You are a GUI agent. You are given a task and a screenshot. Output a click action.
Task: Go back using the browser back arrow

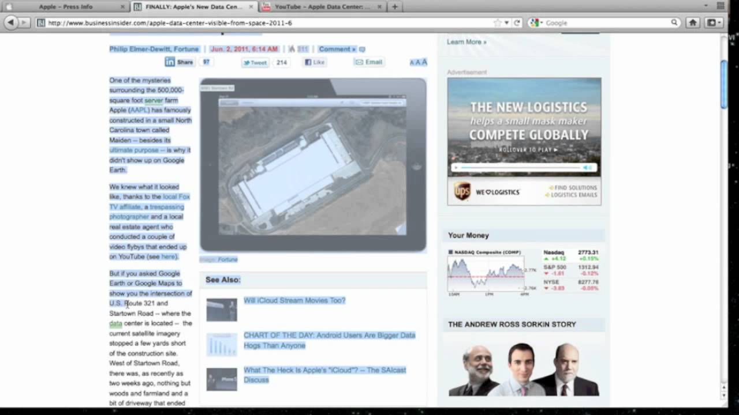point(11,22)
